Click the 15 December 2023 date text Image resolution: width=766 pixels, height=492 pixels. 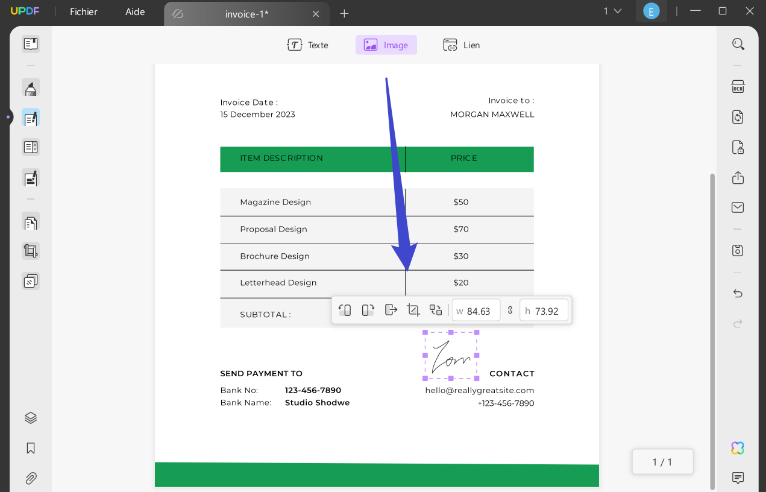(257, 115)
